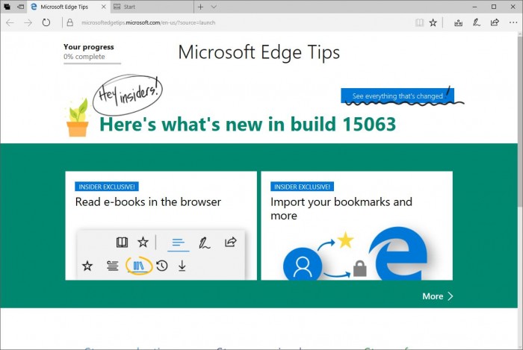Click the Edge logo in bookmarks illustration
Screen dimensions: 523x350
pos(398,254)
